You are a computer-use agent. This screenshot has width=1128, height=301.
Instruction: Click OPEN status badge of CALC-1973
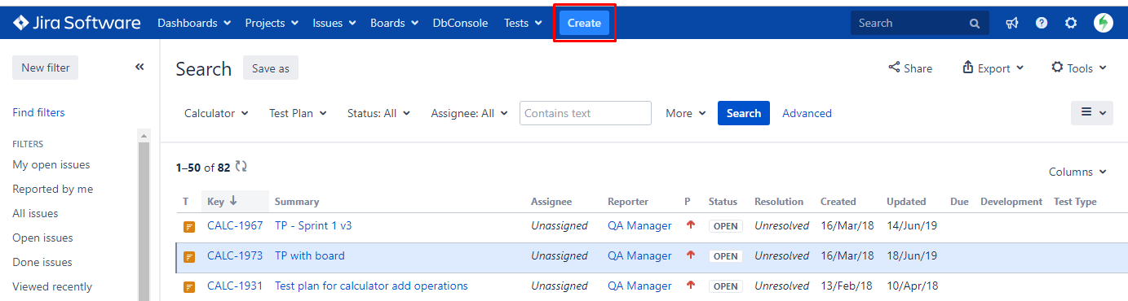[x=726, y=256]
